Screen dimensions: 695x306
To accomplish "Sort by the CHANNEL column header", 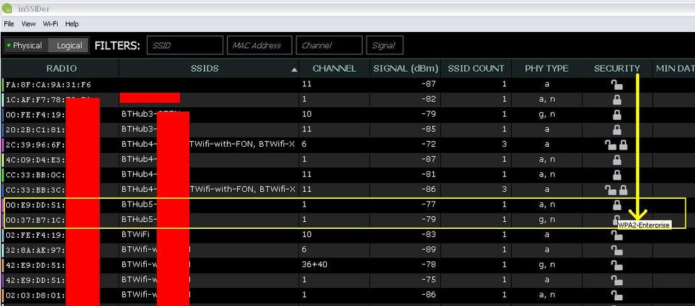I will coord(334,69).
